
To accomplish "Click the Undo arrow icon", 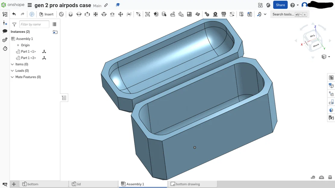I will point(14,14).
